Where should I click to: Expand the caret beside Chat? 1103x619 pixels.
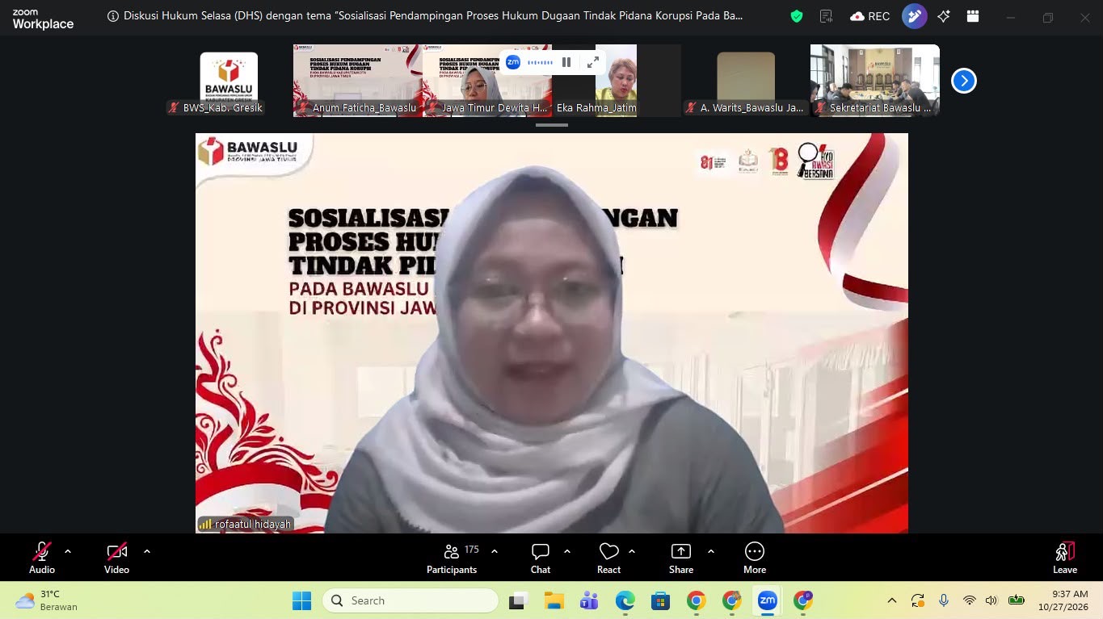(567, 551)
